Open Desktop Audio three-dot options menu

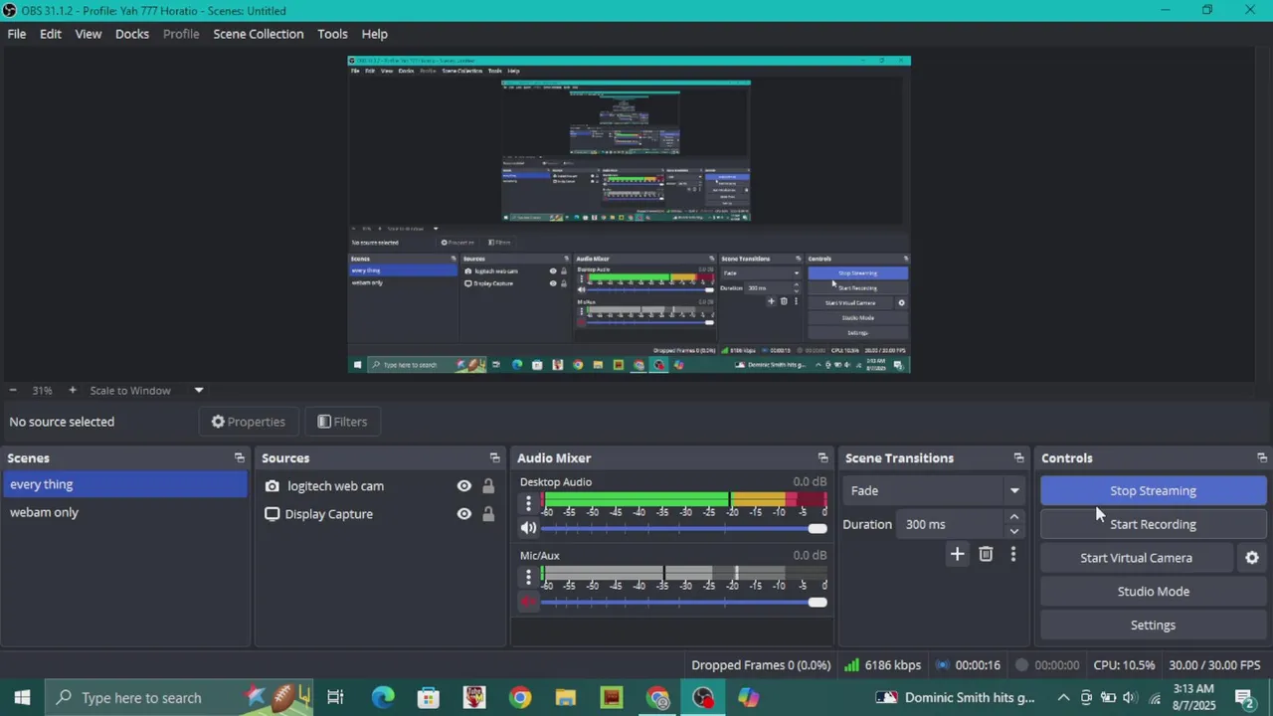(x=528, y=502)
